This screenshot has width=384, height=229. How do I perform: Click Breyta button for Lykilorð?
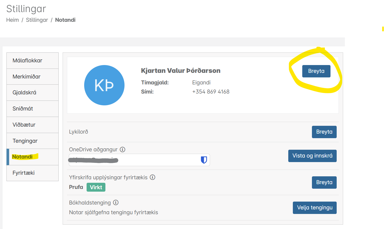[324, 132]
